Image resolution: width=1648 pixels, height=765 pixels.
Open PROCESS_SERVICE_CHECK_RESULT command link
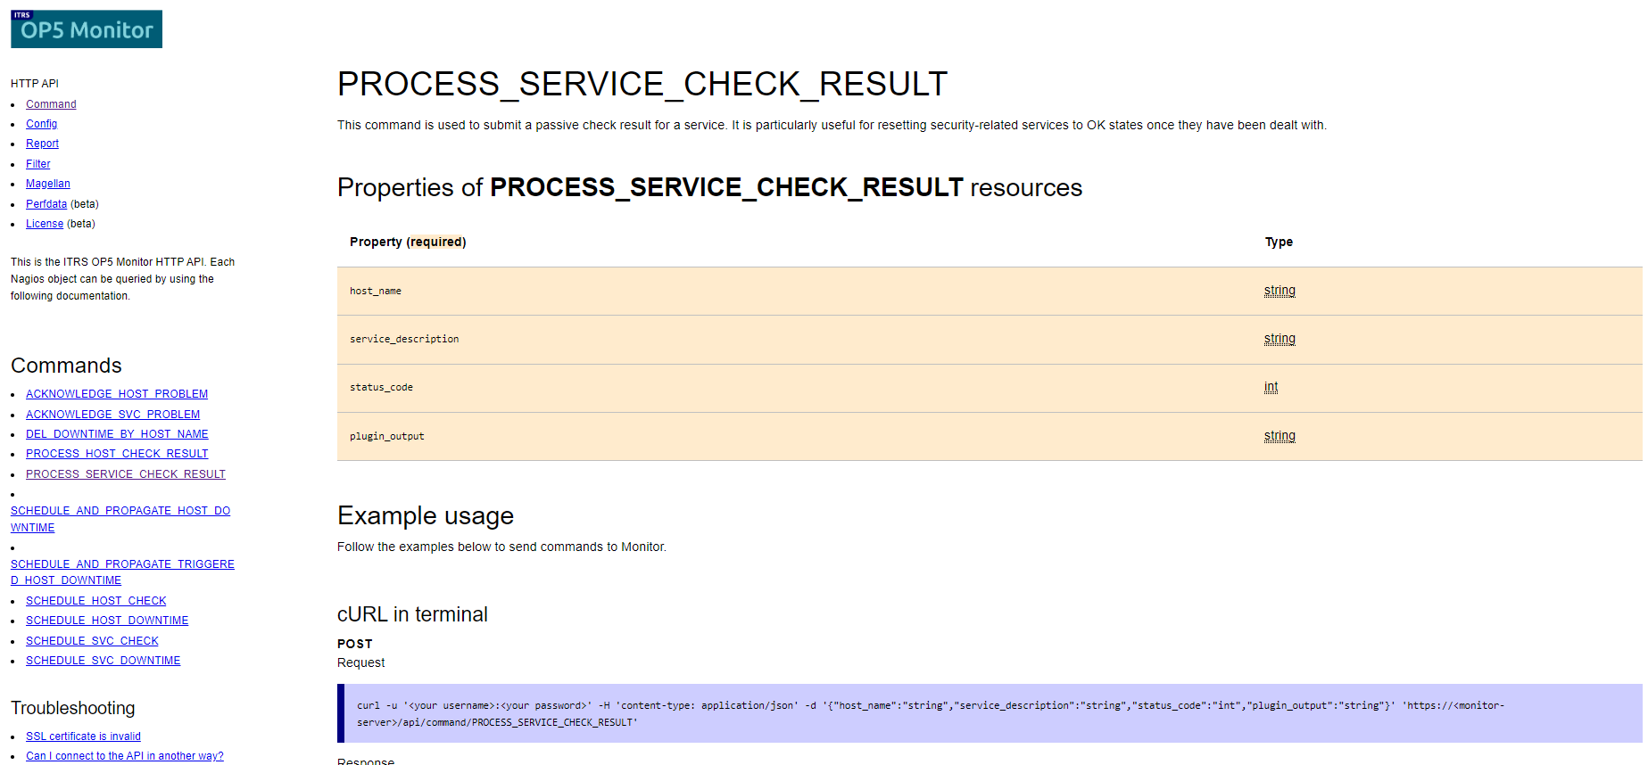click(x=126, y=474)
